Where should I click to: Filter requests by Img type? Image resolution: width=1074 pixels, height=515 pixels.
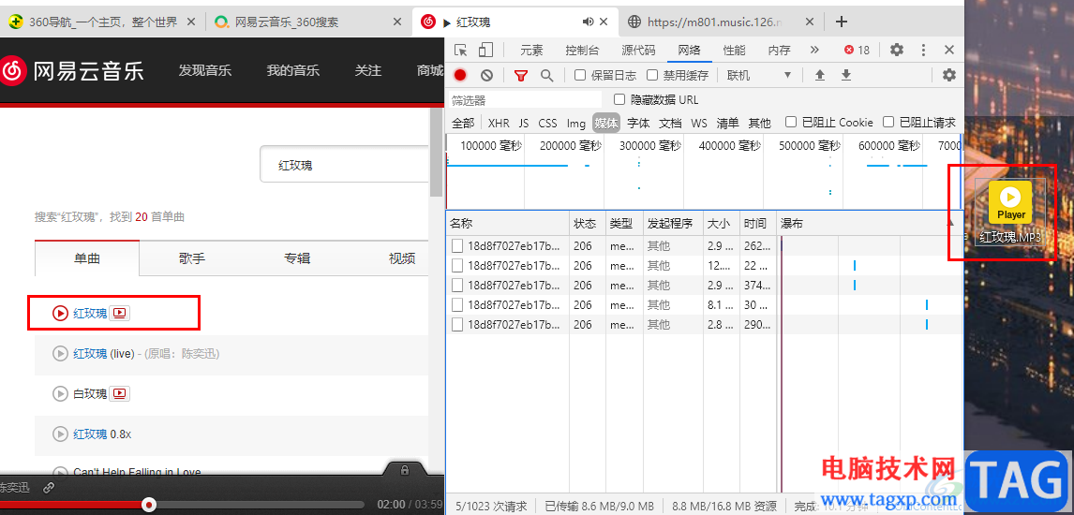click(x=576, y=123)
